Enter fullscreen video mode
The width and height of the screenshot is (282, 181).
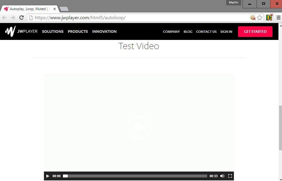click(230, 176)
